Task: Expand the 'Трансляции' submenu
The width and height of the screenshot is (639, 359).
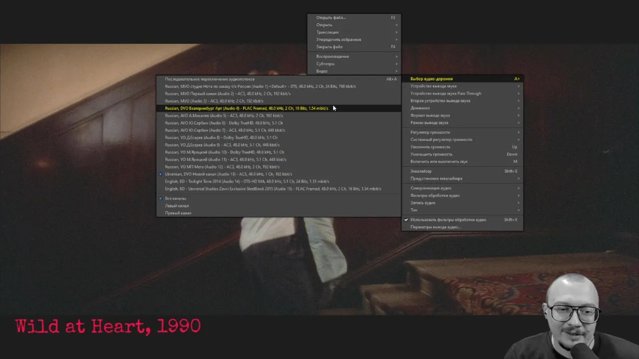Action: (x=354, y=32)
